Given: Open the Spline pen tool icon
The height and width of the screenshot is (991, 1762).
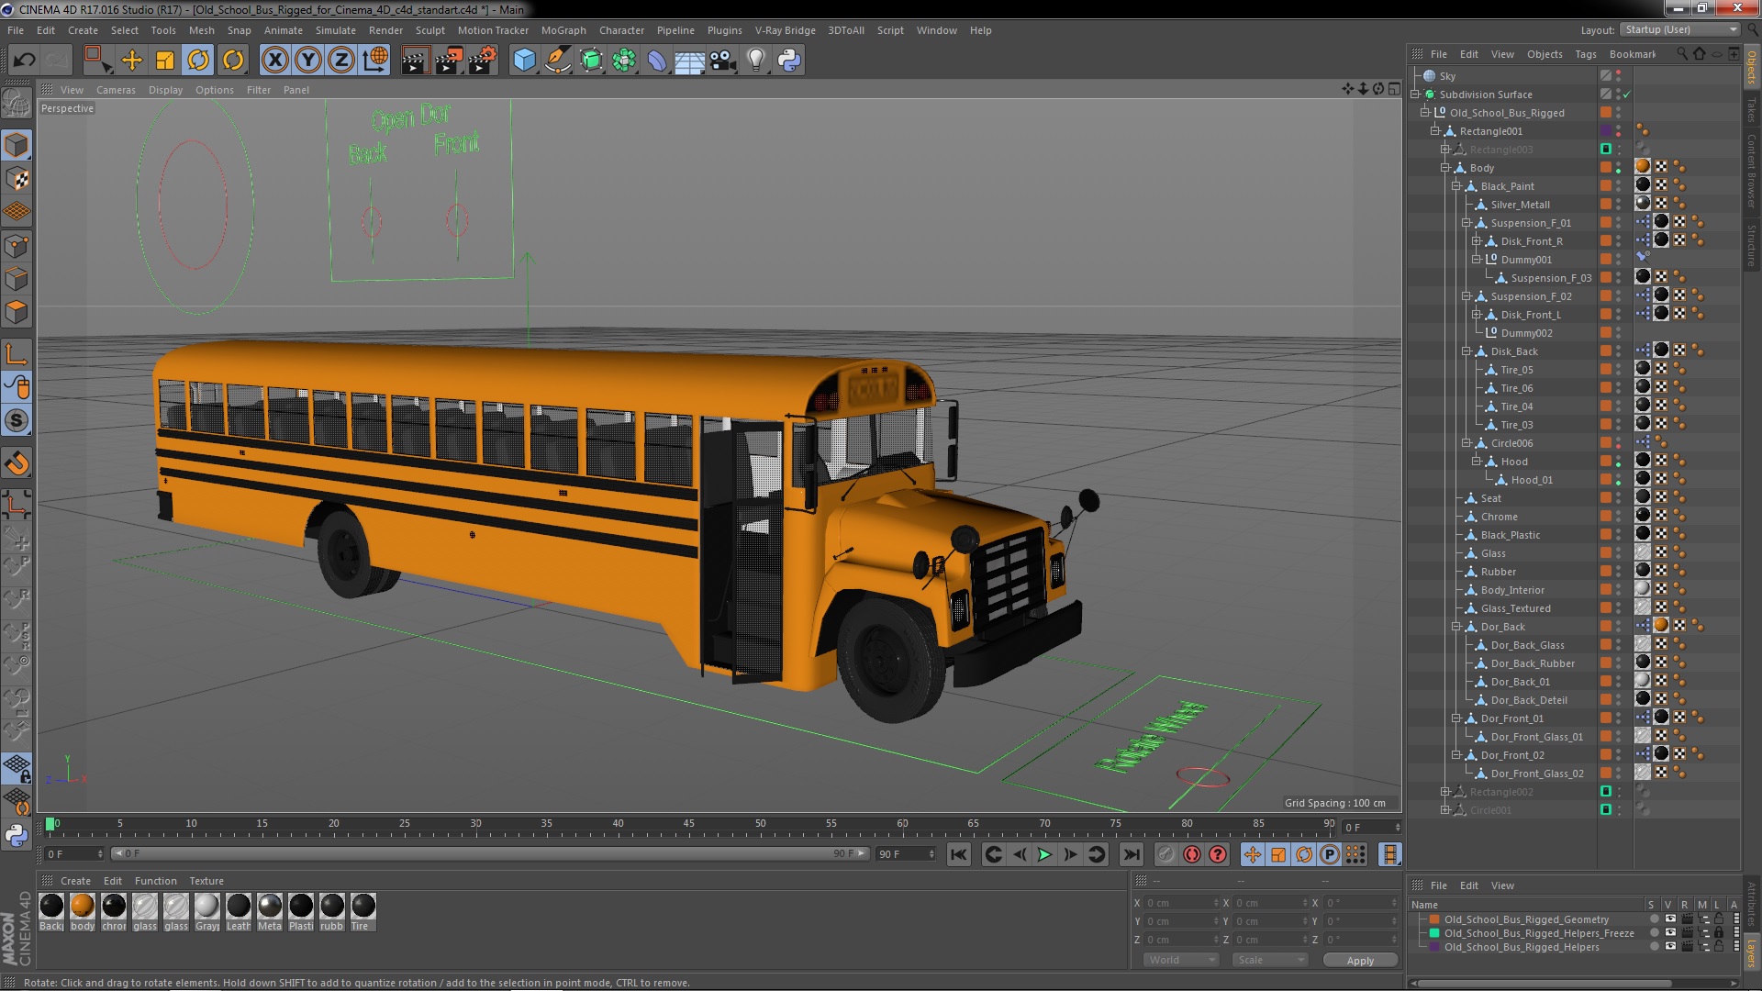Looking at the screenshot, I should [x=557, y=61].
